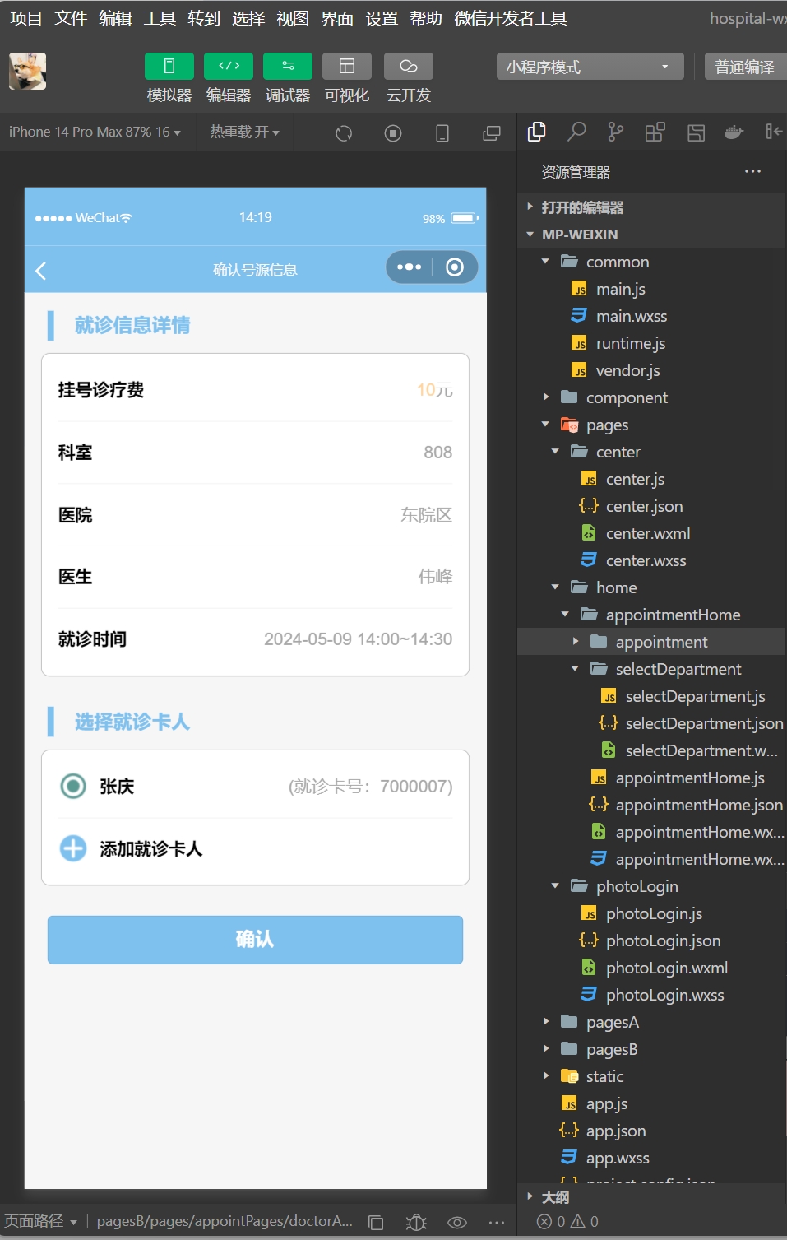Click the save layout panel icon
The image size is (787, 1240).
696,132
